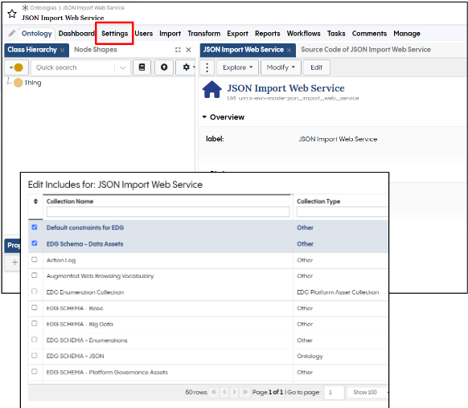Open the gear settings menu in Class Hierarchy toolbar

187,67
